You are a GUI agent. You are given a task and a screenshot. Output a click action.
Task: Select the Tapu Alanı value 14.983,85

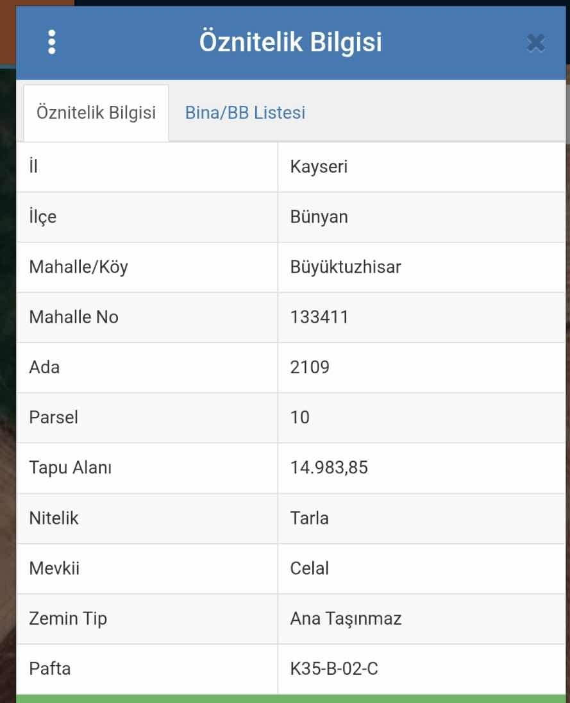click(329, 468)
